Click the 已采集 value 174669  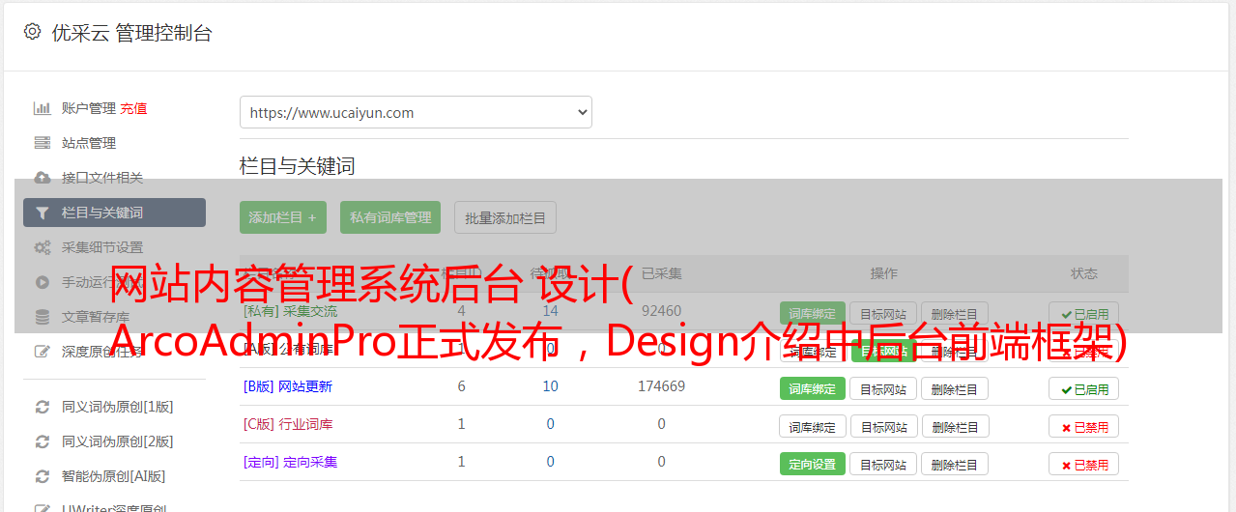pyautogui.click(x=661, y=386)
